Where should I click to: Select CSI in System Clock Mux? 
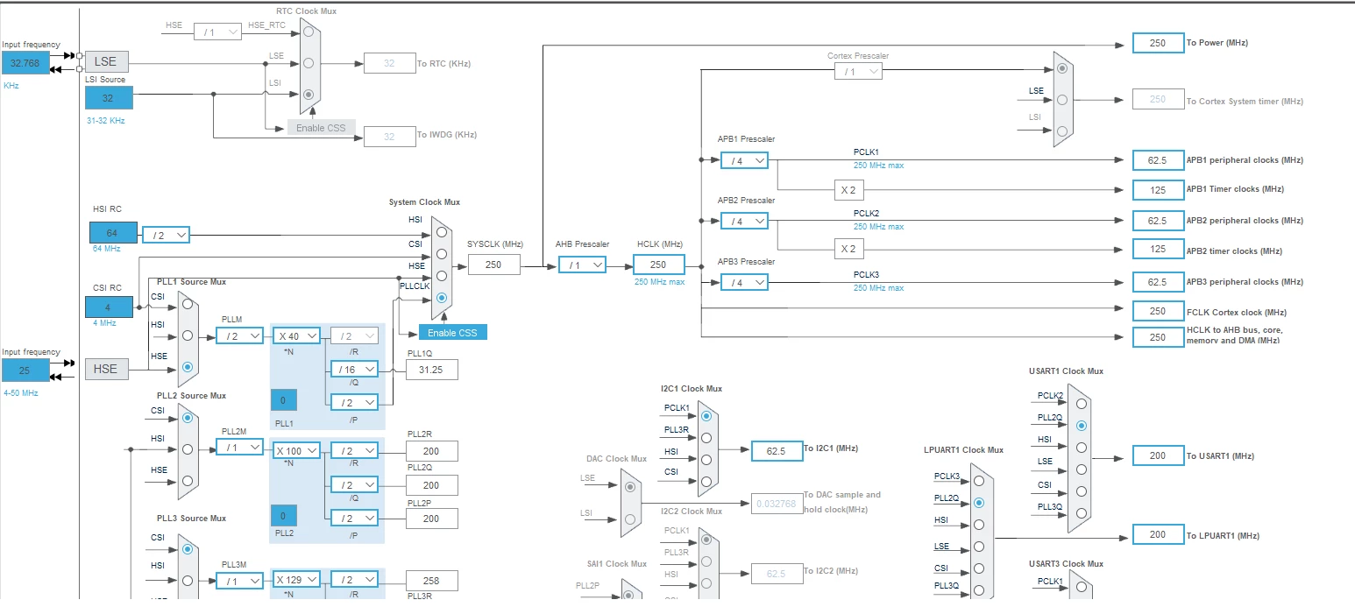441,254
